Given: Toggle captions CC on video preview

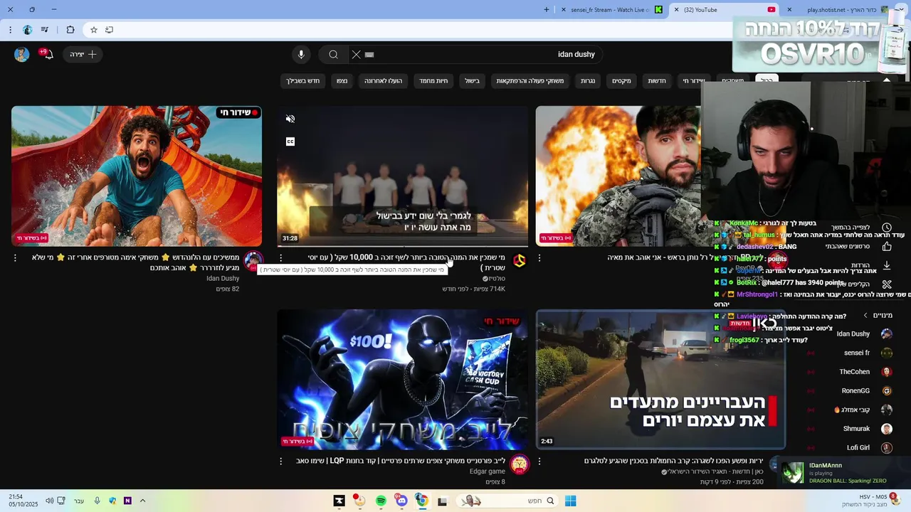Looking at the screenshot, I should 290,142.
